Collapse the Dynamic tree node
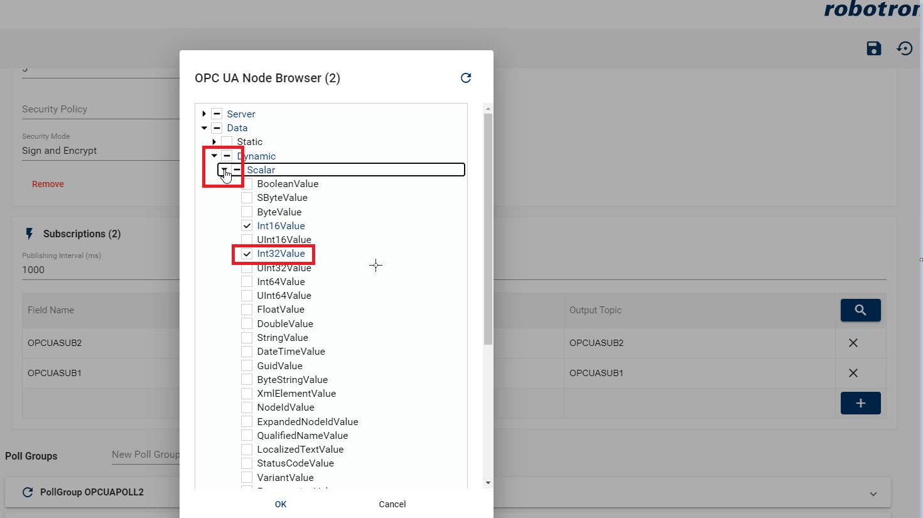 [214, 156]
